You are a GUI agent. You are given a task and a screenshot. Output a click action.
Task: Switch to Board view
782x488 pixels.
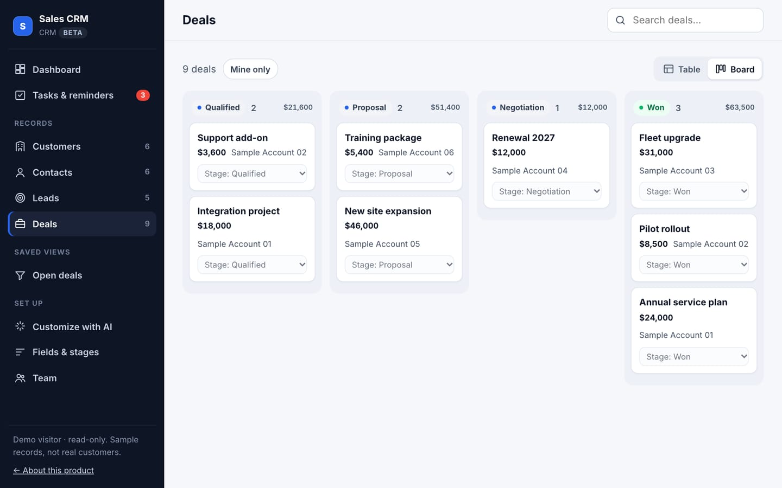click(x=735, y=69)
